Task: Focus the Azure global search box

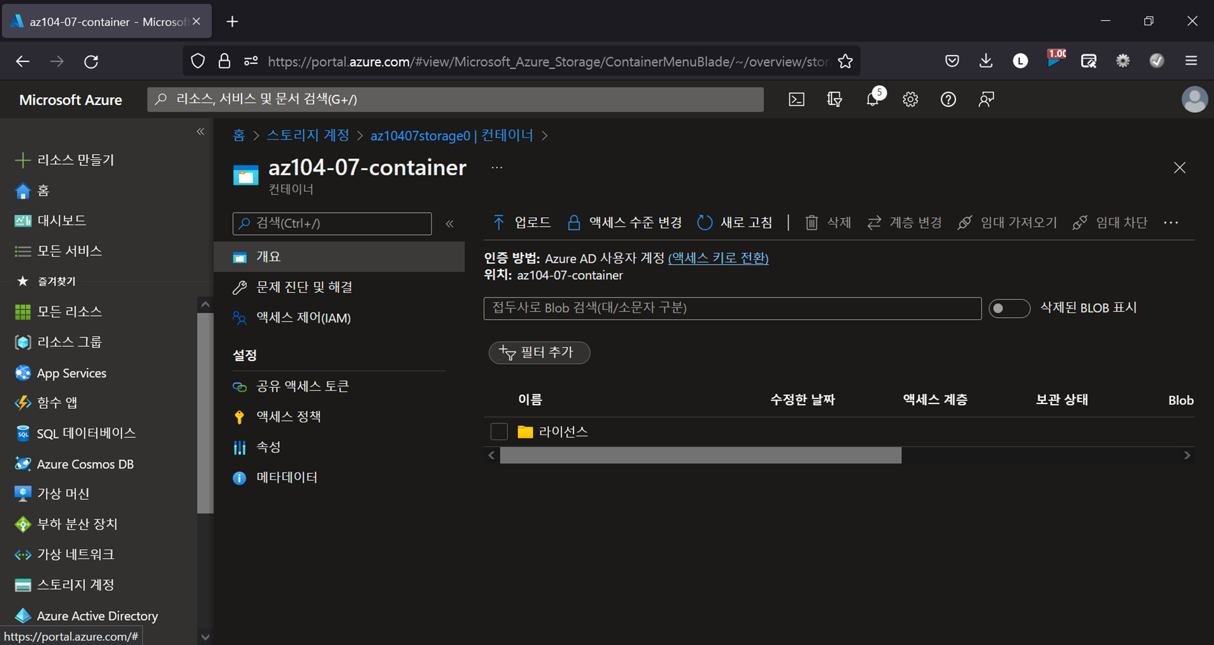Action: [455, 100]
